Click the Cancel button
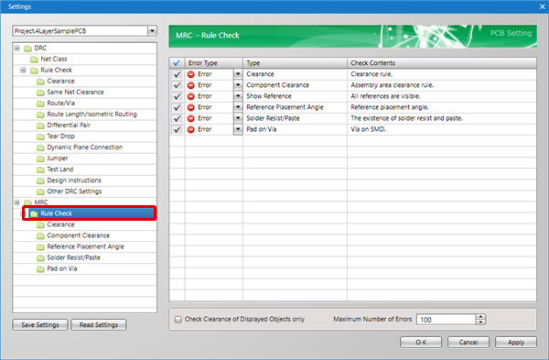The image size is (549, 360). pyautogui.click(x=468, y=343)
